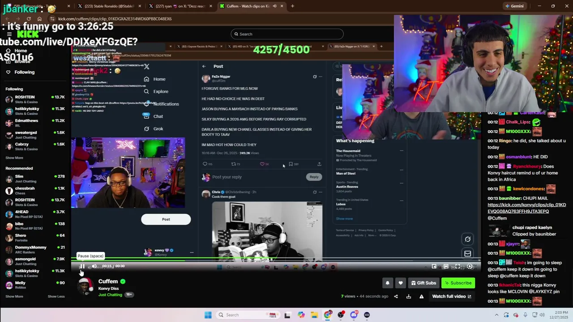Open the Just Chatting category link

pyautogui.click(x=110, y=295)
